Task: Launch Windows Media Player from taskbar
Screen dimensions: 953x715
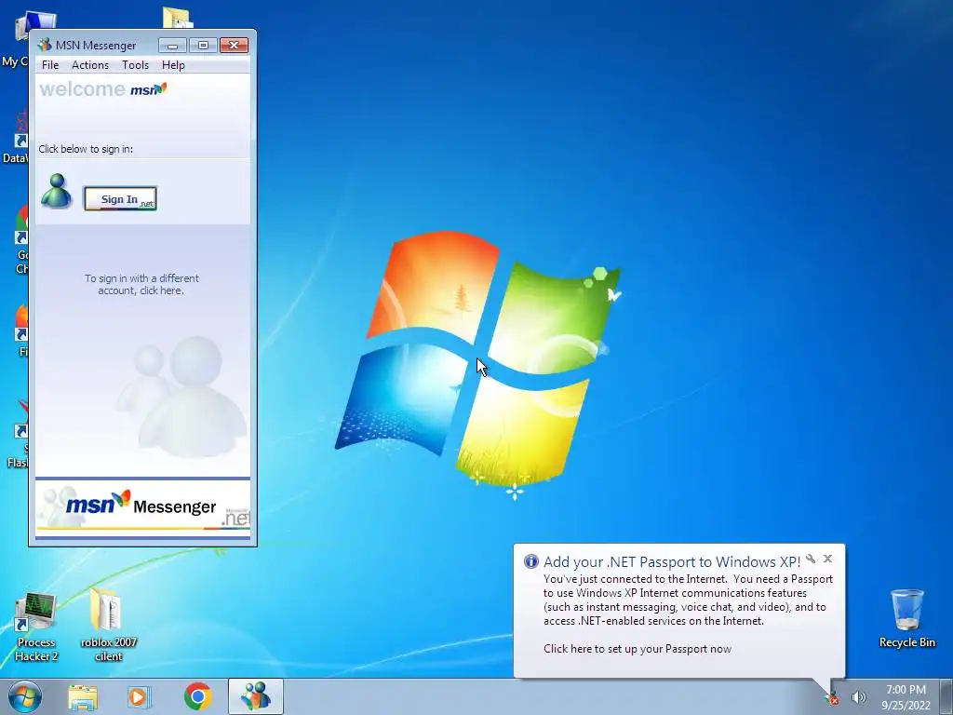Action: pos(140,696)
